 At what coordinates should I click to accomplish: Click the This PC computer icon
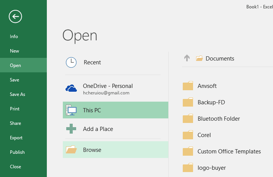[71, 110]
